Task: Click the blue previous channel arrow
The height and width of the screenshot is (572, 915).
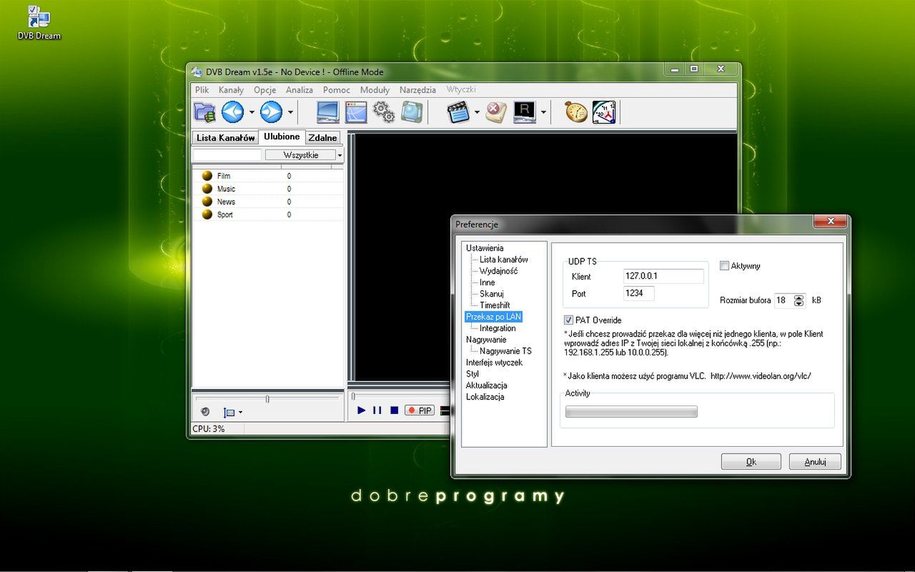Action: 232,112
